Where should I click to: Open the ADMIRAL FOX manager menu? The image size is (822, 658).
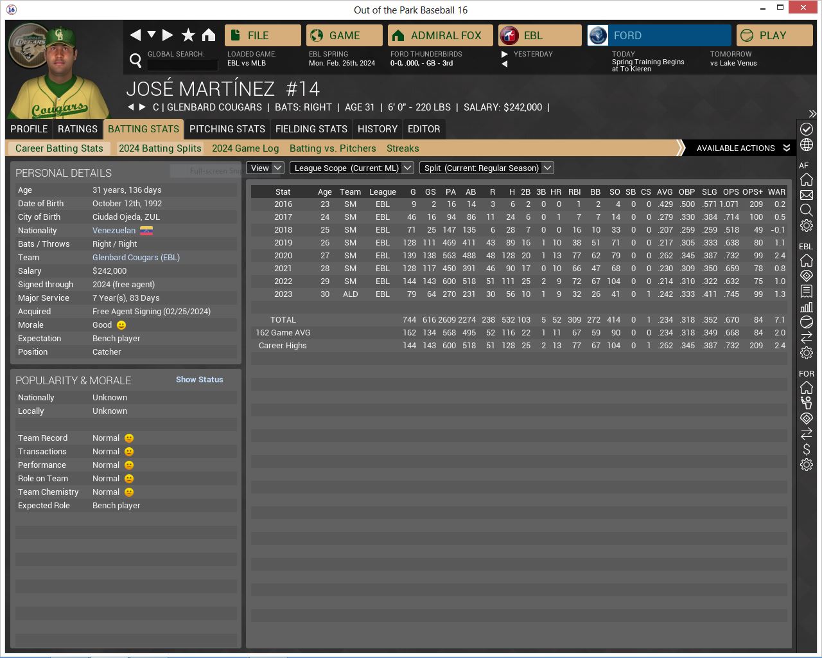click(x=441, y=35)
